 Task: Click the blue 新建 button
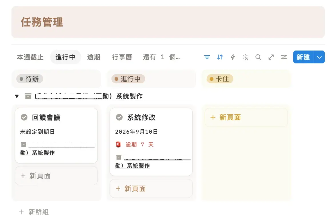pyautogui.click(x=303, y=57)
